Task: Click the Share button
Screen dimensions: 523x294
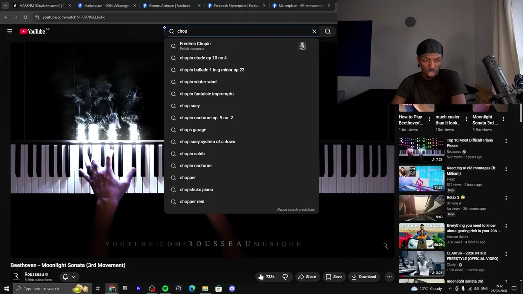Action: (x=307, y=277)
